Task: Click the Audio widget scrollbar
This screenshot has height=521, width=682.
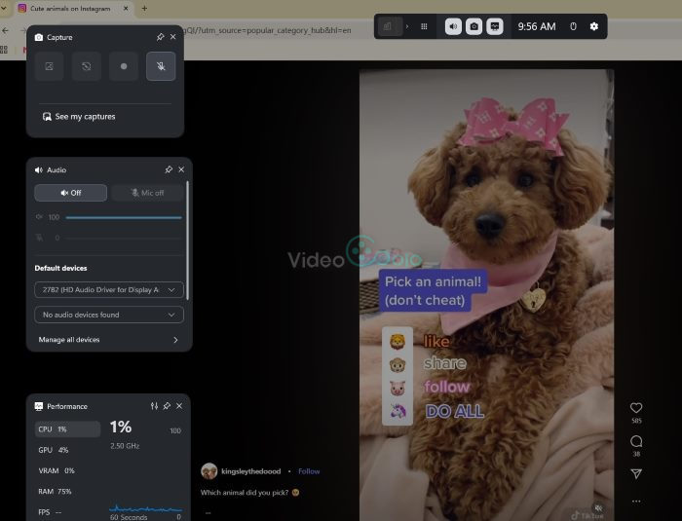Action: click(x=187, y=241)
